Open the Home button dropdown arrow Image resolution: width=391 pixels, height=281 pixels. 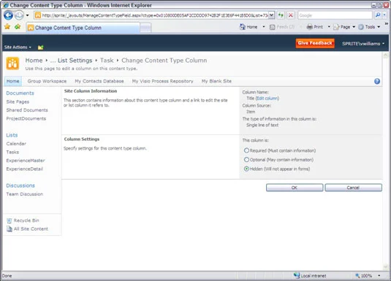click(x=264, y=27)
